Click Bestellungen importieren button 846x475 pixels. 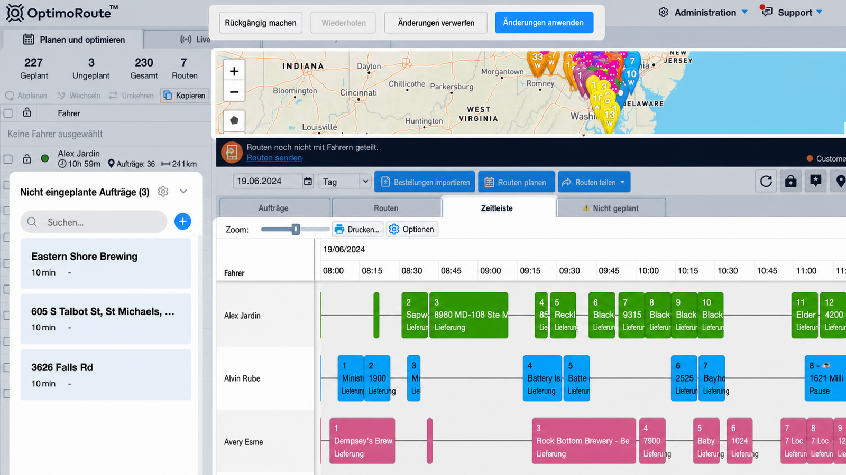(x=425, y=182)
